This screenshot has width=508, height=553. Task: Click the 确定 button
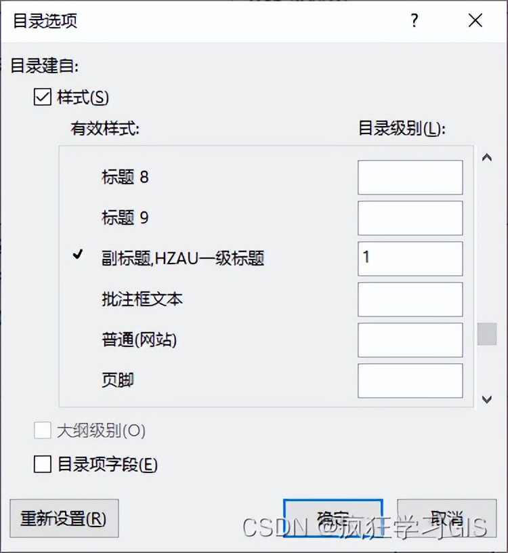333,517
